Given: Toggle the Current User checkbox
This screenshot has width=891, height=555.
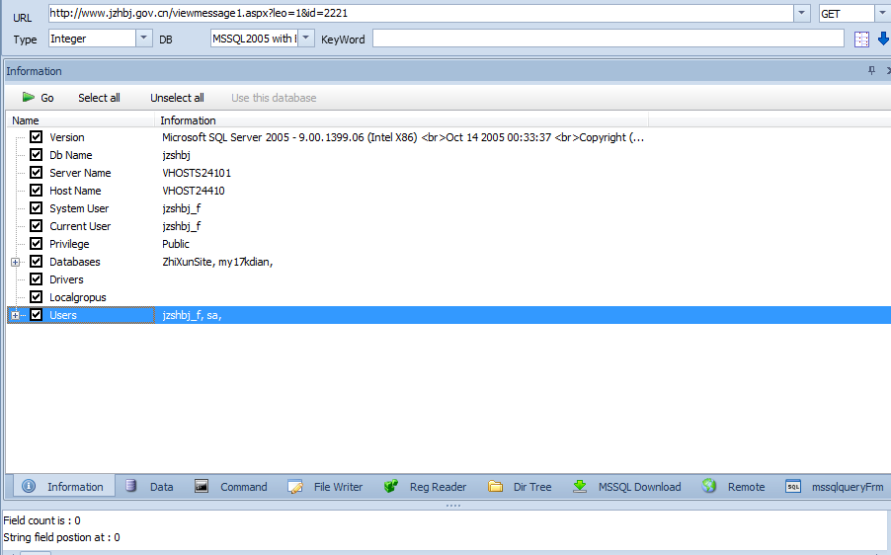Looking at the screenshot, I should pos(37,225).
